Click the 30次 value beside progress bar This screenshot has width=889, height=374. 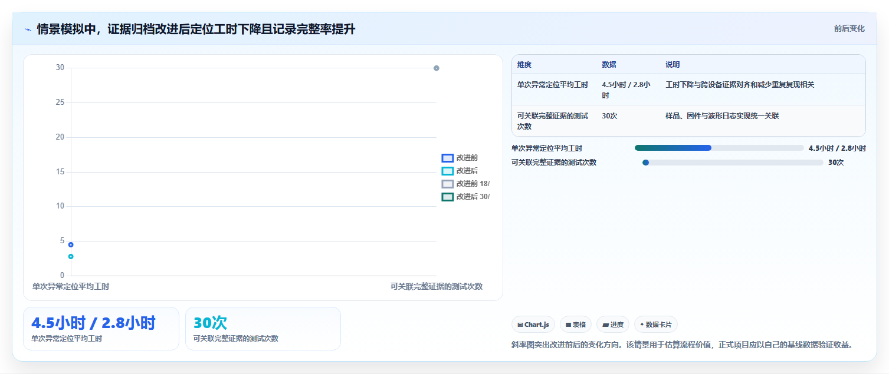tap(836, 163)
